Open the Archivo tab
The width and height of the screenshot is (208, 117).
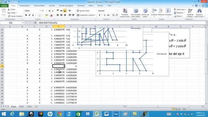[4, 6]
